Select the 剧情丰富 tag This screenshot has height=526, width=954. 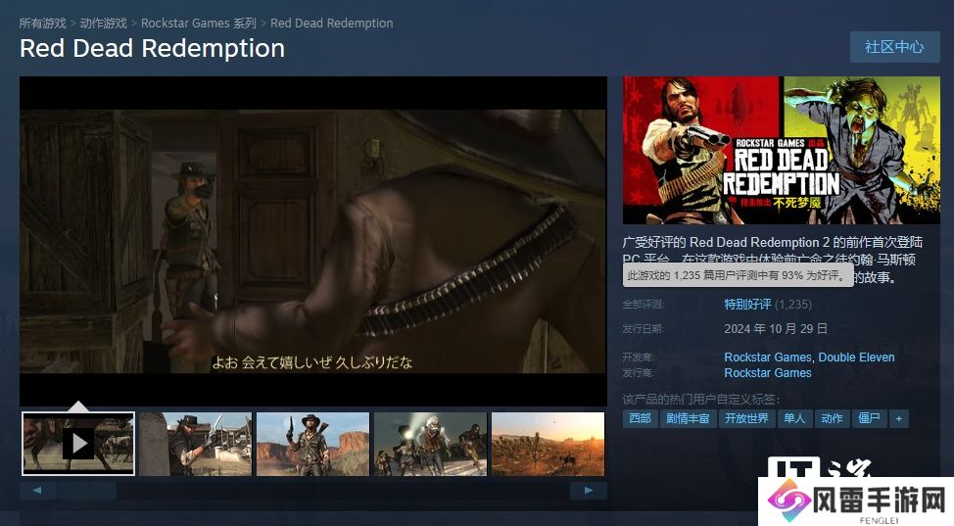[688, 418]
